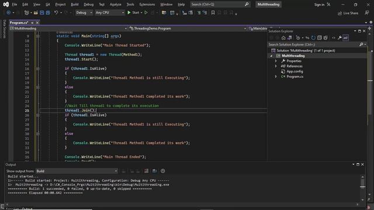
Task: Click thread1.Join(); on line 25
Action: coord(80,110)
